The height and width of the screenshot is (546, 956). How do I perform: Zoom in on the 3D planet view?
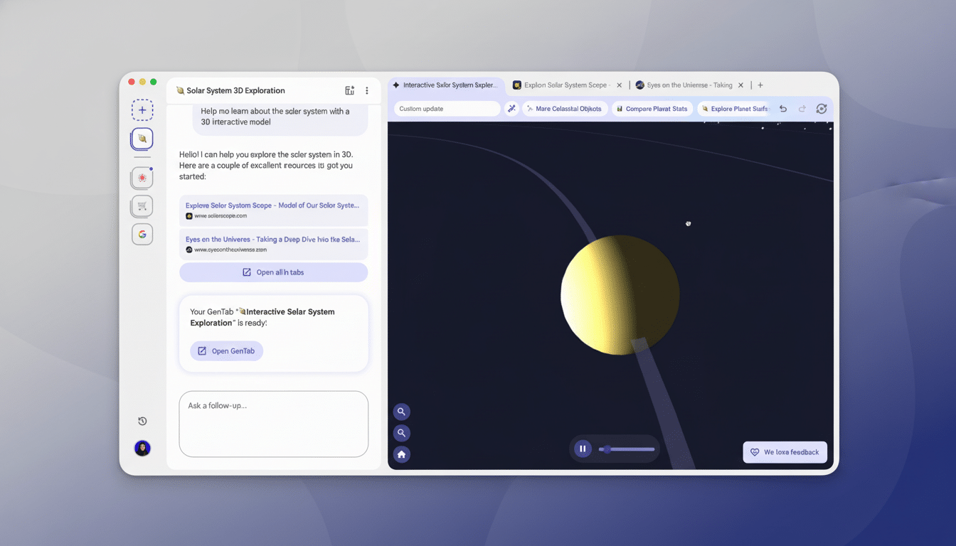click(x=402, y=411)
